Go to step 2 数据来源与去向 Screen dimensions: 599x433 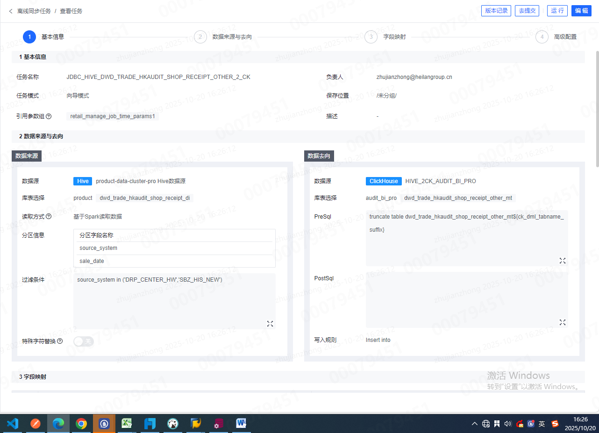click(200, 37)
